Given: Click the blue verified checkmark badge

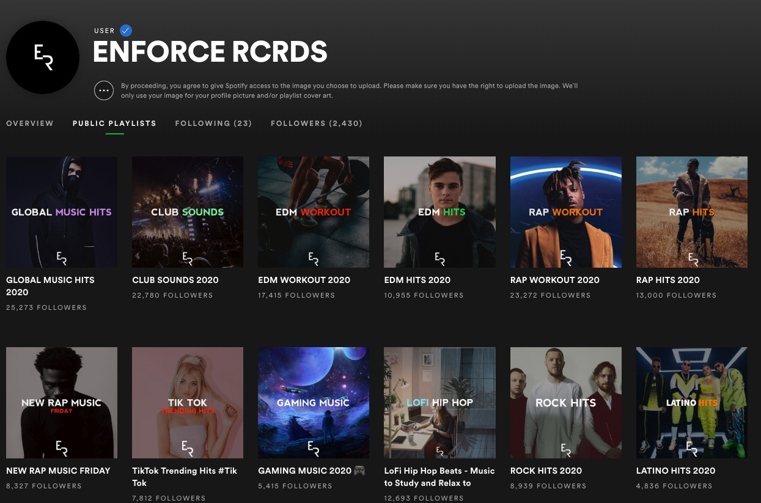Looking at the screenshot, I should pyautogui.click(x=126, y=31).
